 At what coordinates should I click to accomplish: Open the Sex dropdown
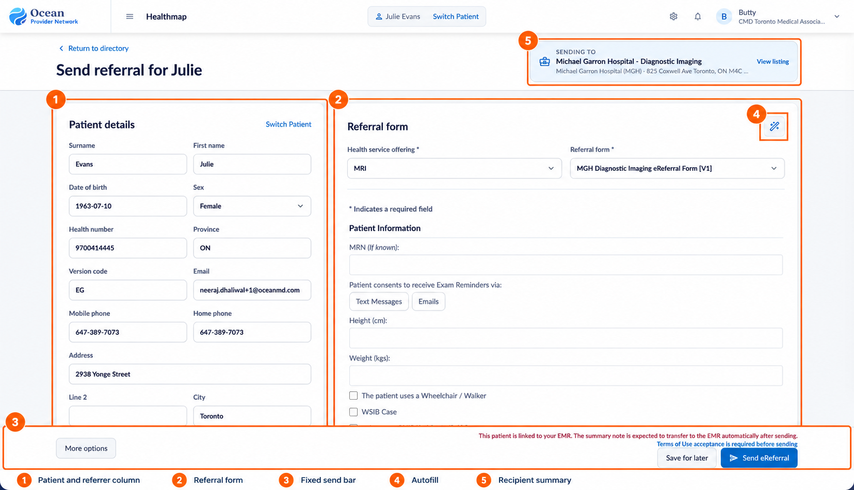pos(252,206)
